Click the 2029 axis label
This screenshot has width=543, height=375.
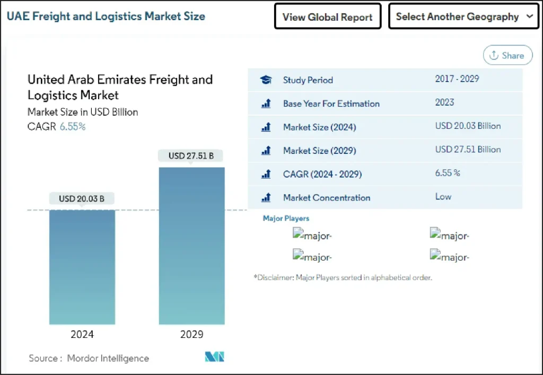pos(192,335)
